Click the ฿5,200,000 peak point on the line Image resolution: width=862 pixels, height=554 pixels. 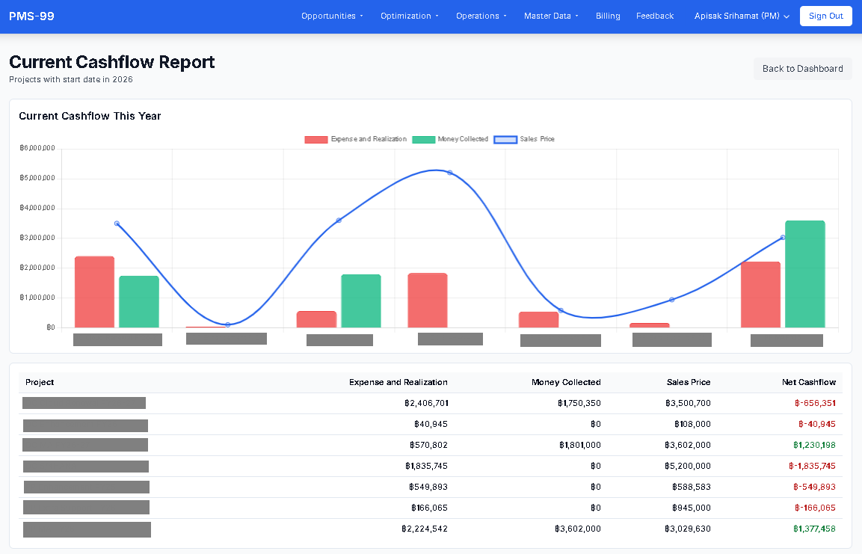tap(449, 173)
